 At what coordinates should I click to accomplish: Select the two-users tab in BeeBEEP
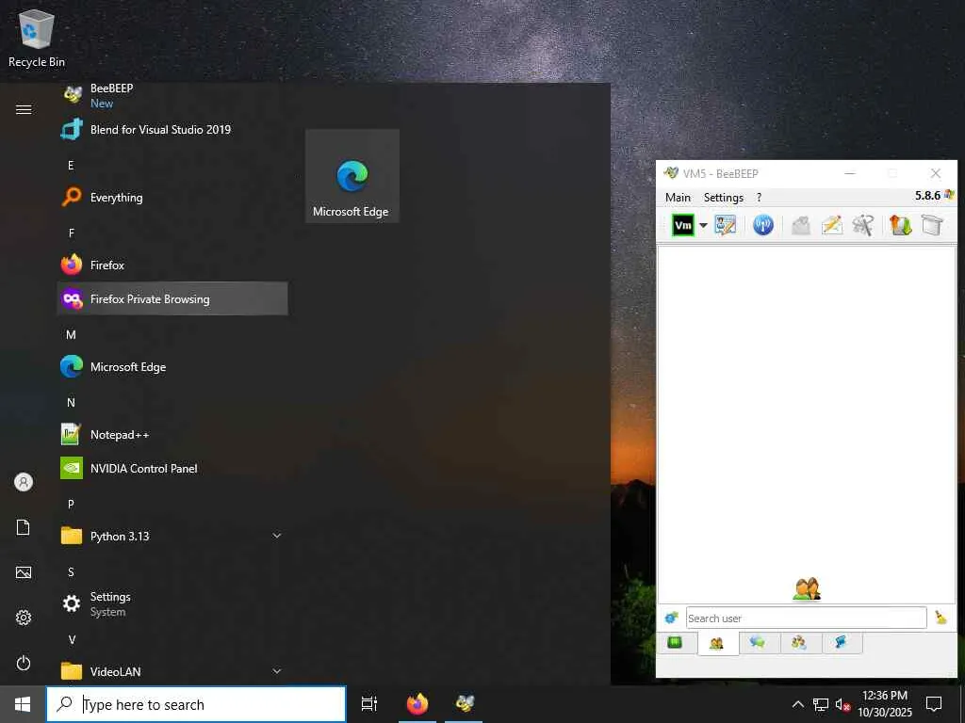[x=716, y=644]
